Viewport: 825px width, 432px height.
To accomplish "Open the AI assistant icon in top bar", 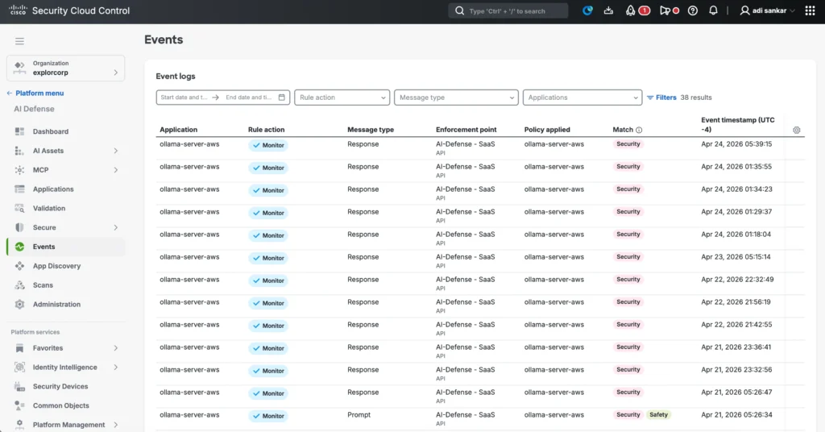I will point(587,10).
